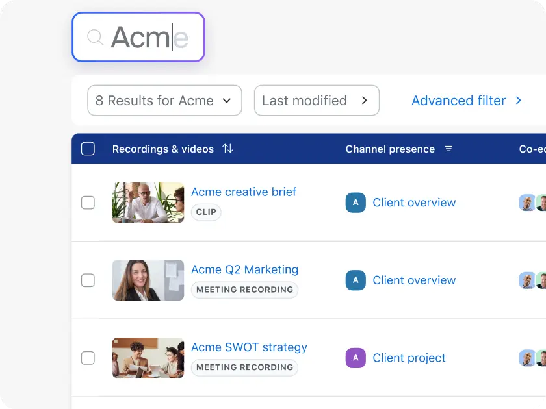Expand the Advanced filter chevron
Image resolution: width=546 pixels, height=409 pixels.
click(x=518, y=101)
